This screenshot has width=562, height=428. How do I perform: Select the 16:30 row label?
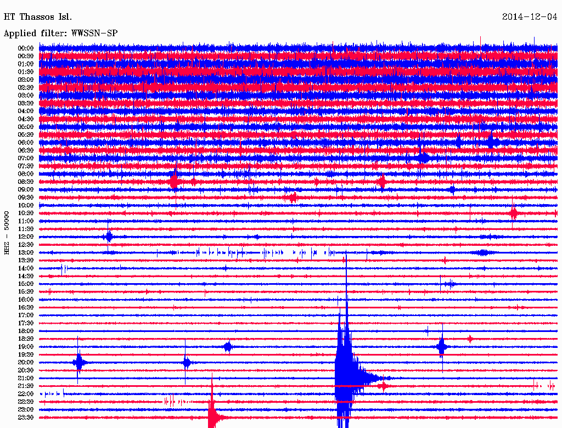pyautogui.click(x=26, y=308)
